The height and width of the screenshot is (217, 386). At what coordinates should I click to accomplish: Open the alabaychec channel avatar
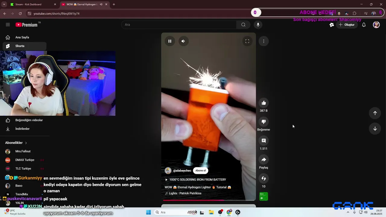click(168, 171)
